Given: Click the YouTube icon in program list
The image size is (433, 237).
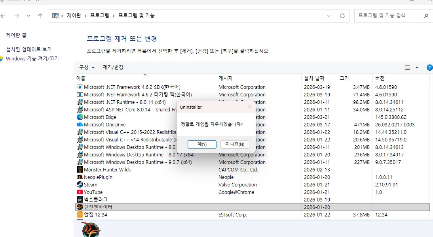Looking at the screenshot, I should 80,192.
